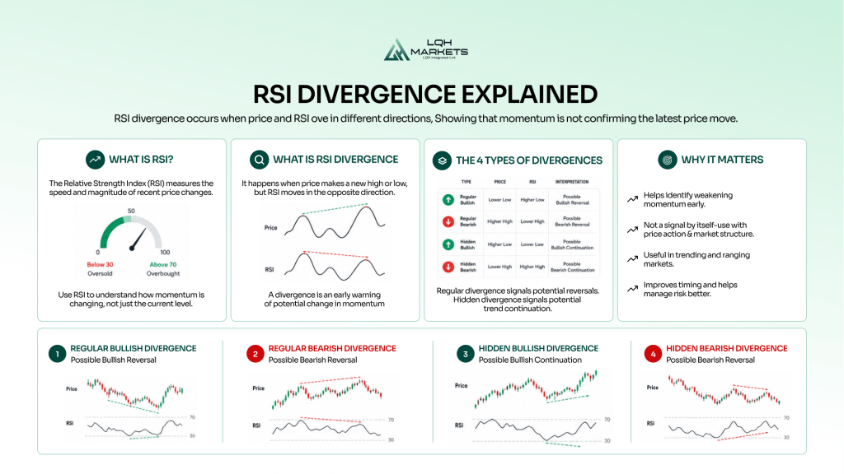This screenshot has width=844, height=474.
Task: Click the Overbought label under the gauge
Action: [163, 273]
